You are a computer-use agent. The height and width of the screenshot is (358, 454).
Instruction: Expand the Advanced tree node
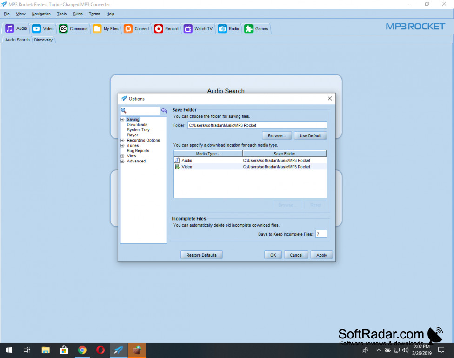click(x=122, y=161)
